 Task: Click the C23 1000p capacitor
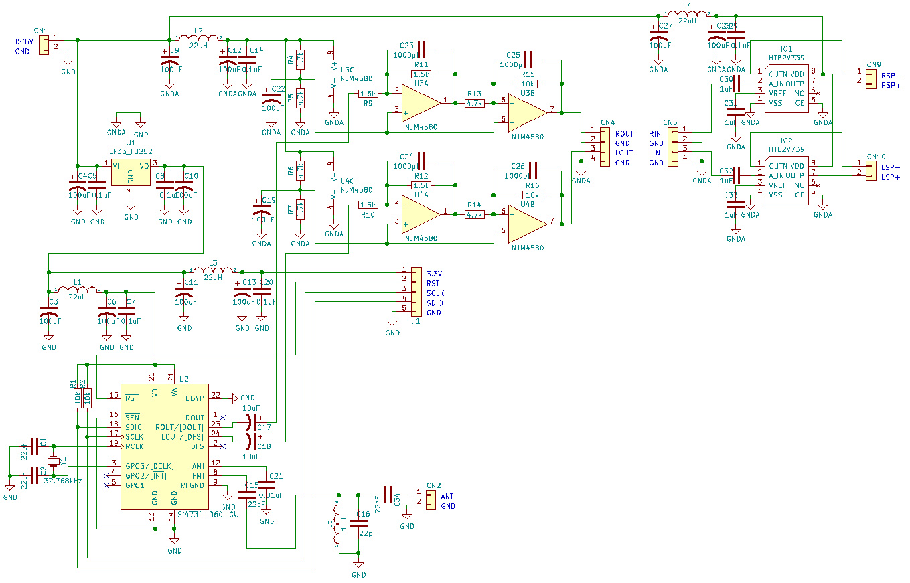click(x=421, y=48)
